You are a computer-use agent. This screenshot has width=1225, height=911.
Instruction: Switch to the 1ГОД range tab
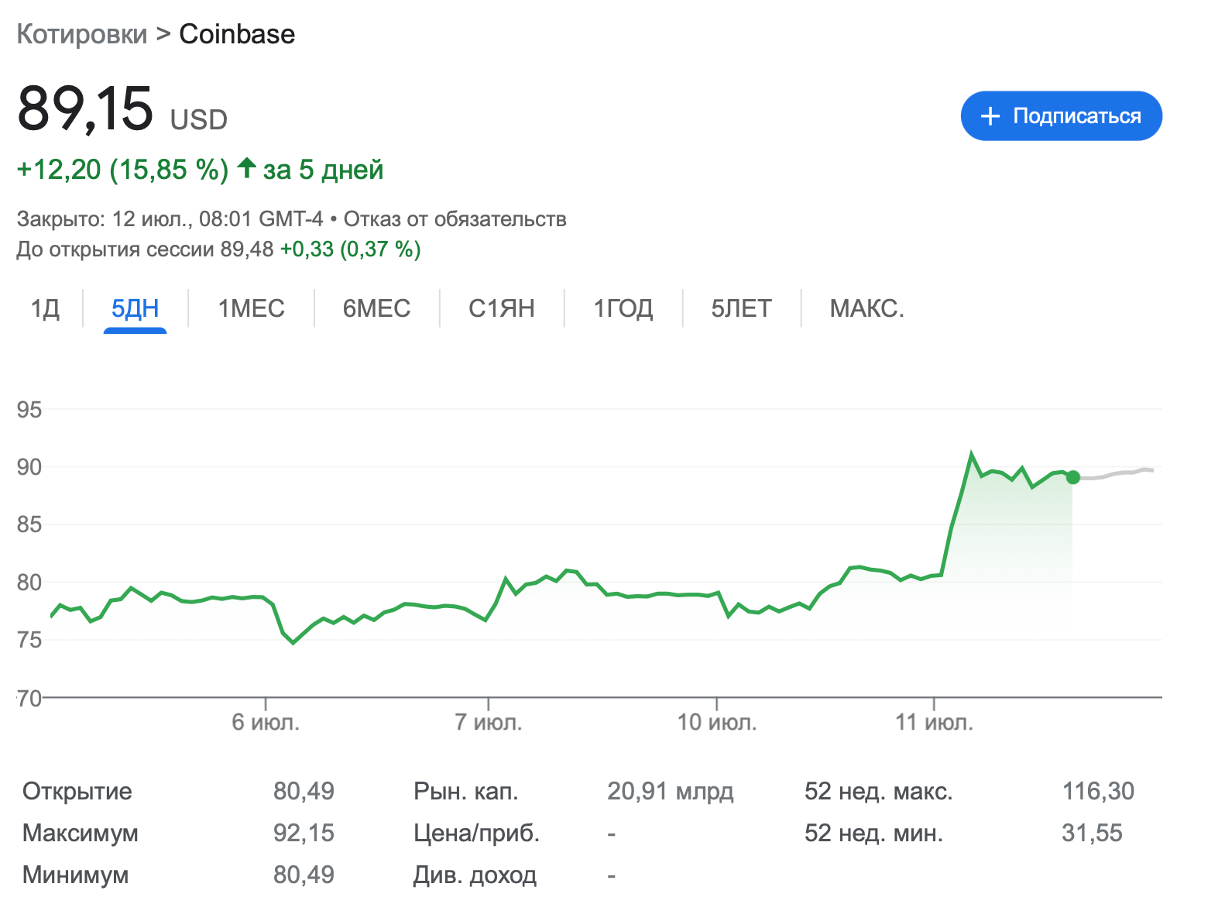[623, 308]
